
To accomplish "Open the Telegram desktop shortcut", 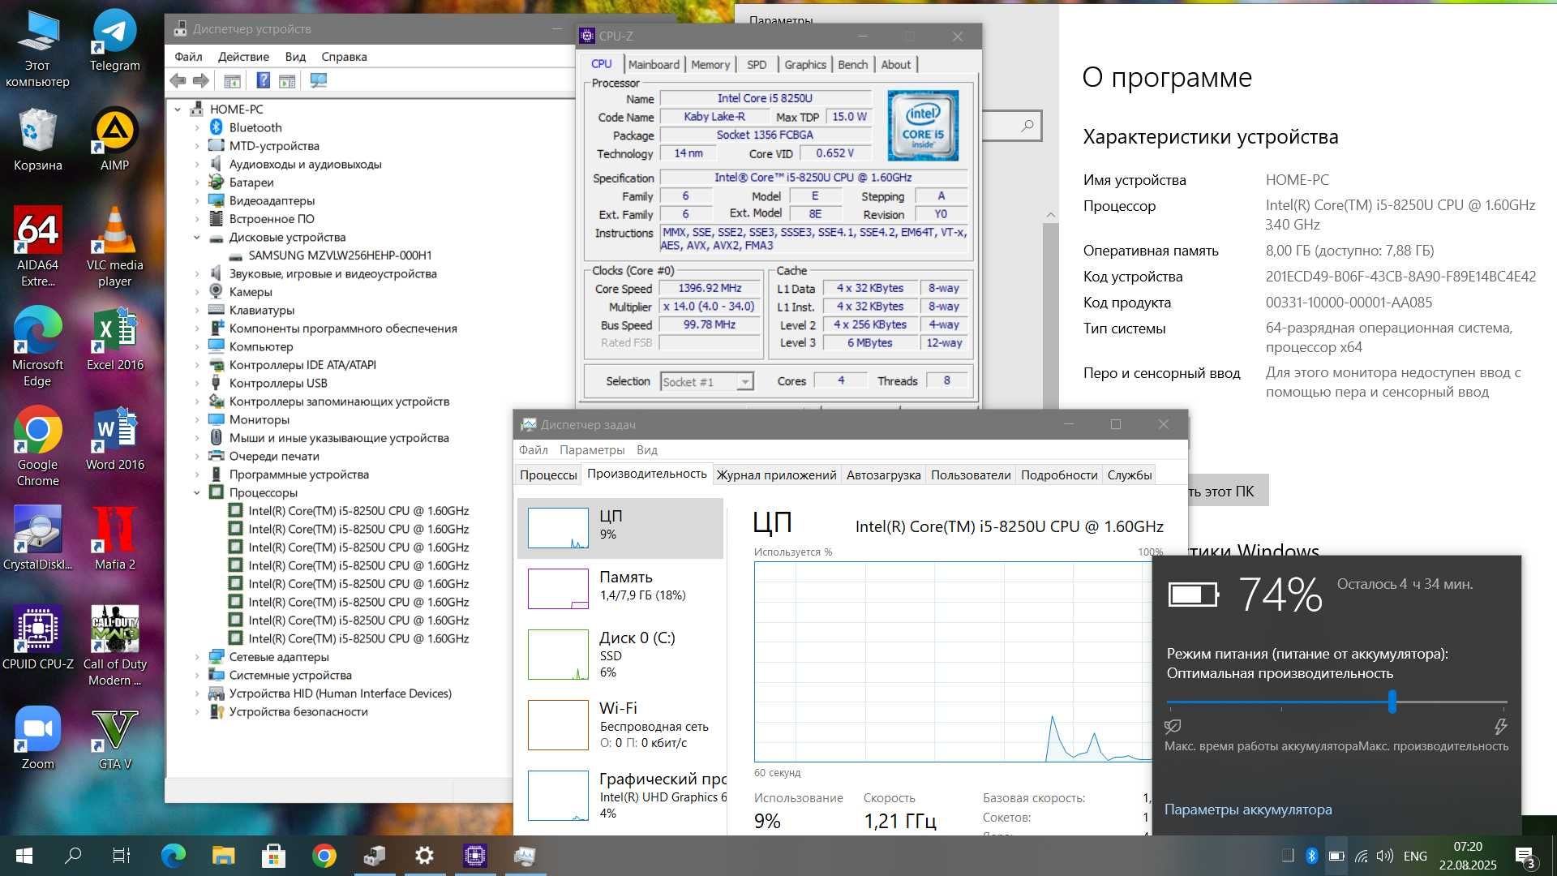I will 114,41.
